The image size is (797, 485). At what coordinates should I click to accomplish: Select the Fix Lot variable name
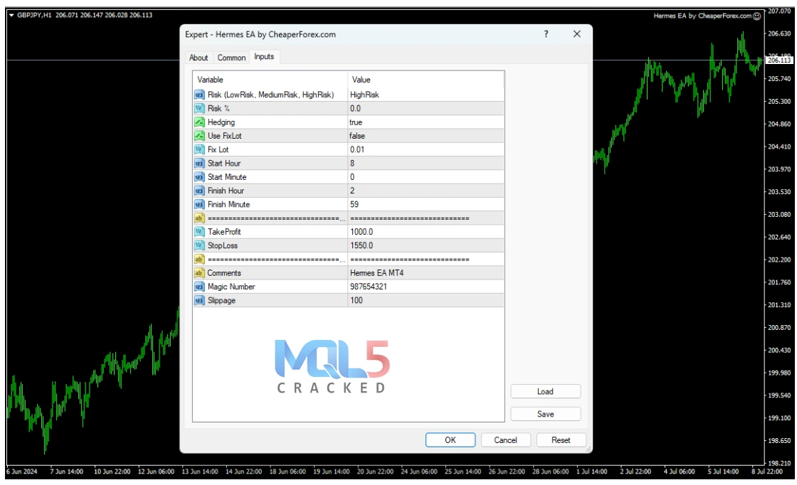point(218,150)
